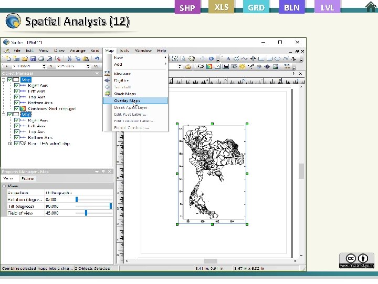The width and height of the screenshot is (378, 284).
Task: Click the plot horizontal scrollbar thumb
Action: click(x=211, y=261)
